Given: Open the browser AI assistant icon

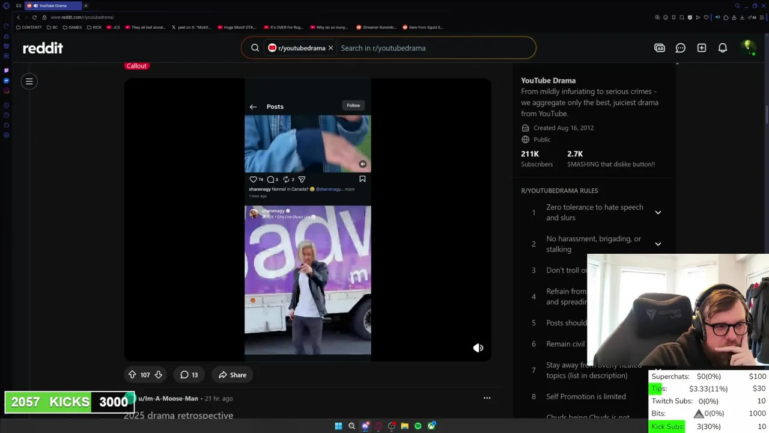Looking at the screenshot, I should pyautogui.click(x=753, y=17).
